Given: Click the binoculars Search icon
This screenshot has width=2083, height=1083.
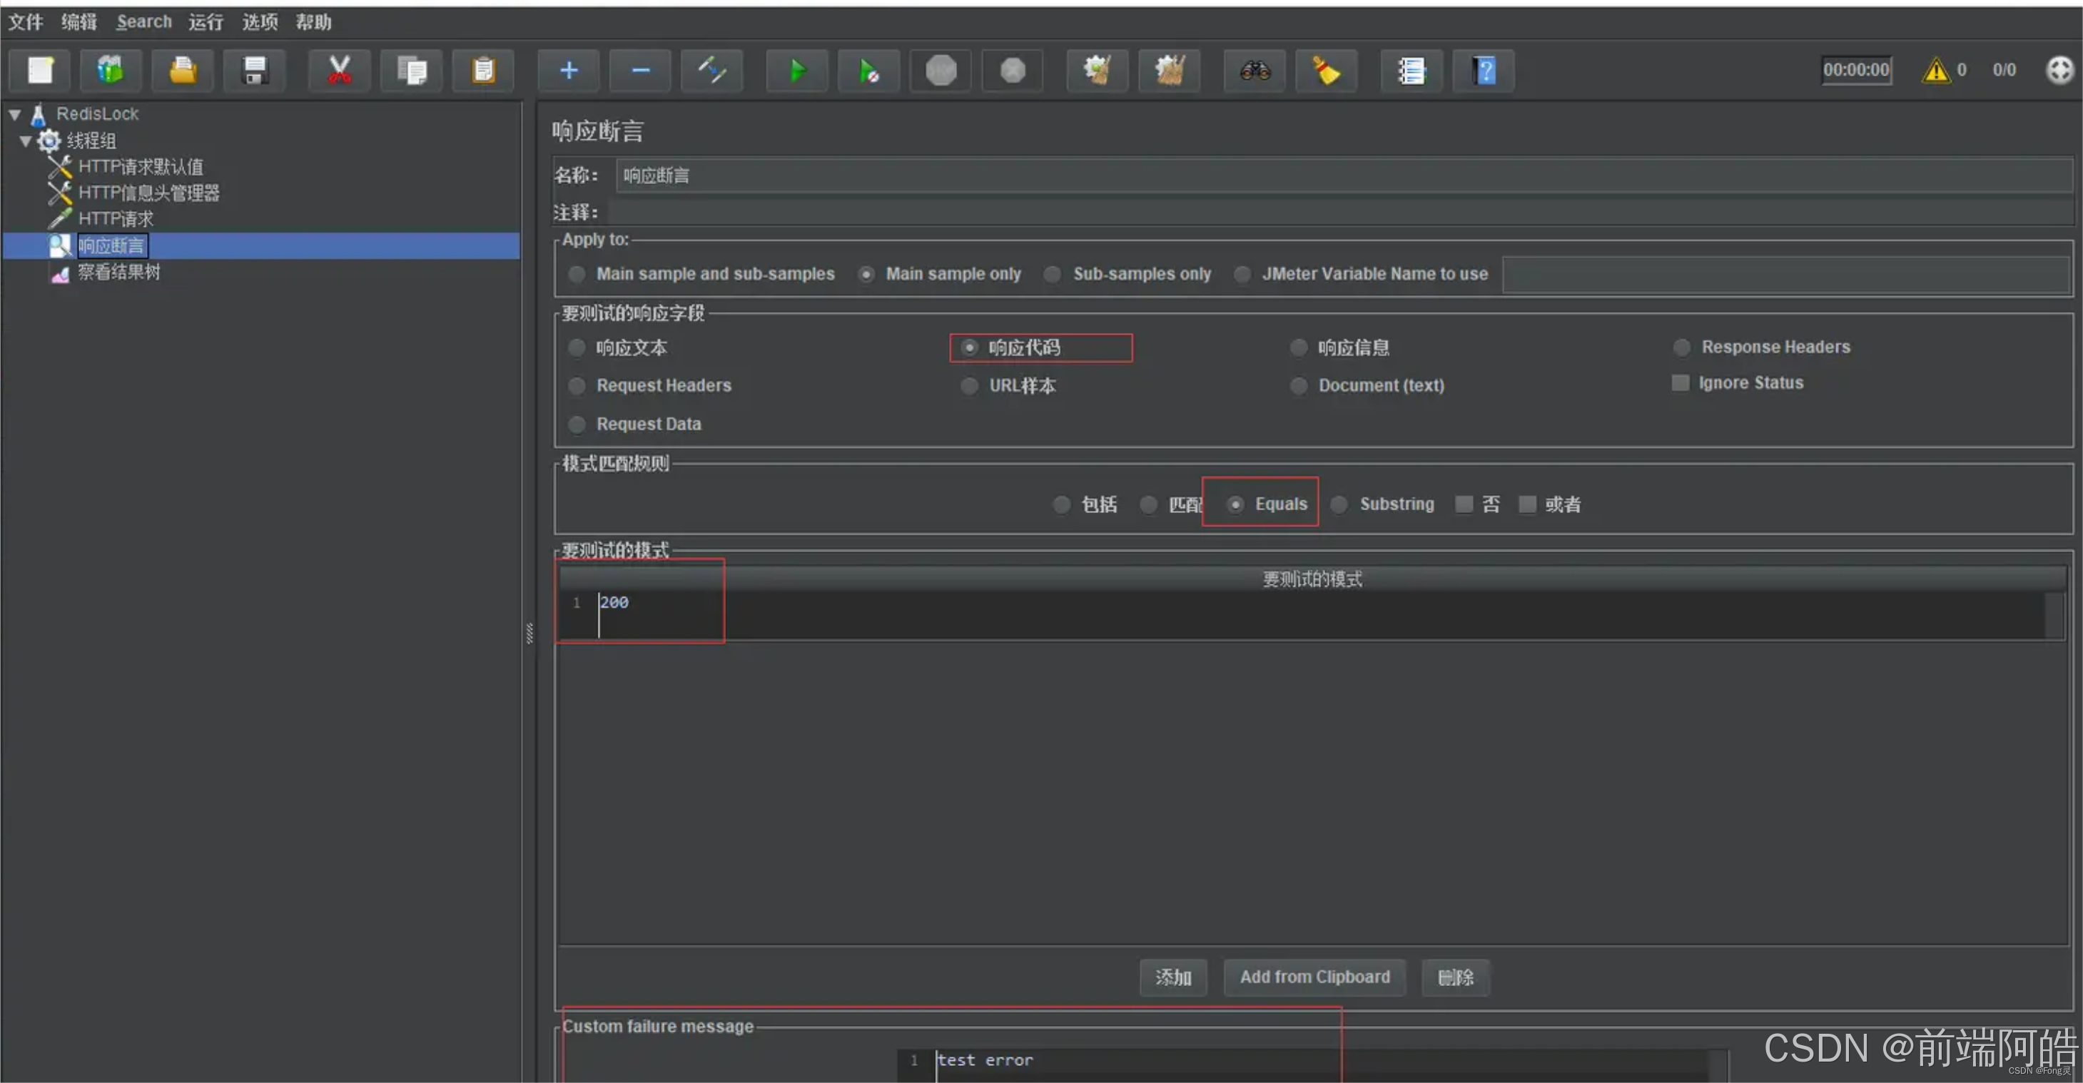Looking at the screenshot, I should click(1255, 71).
